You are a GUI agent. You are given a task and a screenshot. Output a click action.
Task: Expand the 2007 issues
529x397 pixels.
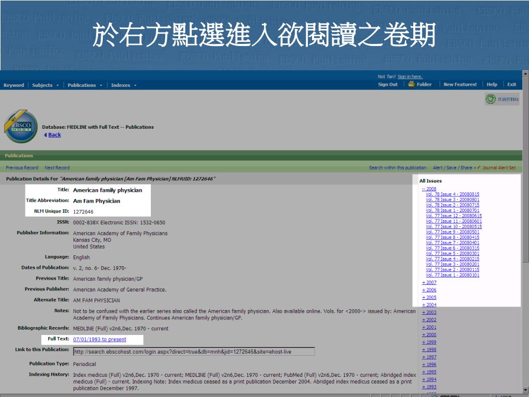[429, 283]
